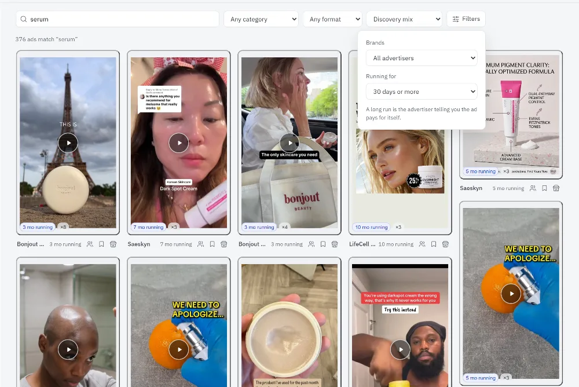This screenshot has height=387, width=579.
Task: Open store icon on Saeskyn 7 mo card
Action: coord(224,244)
